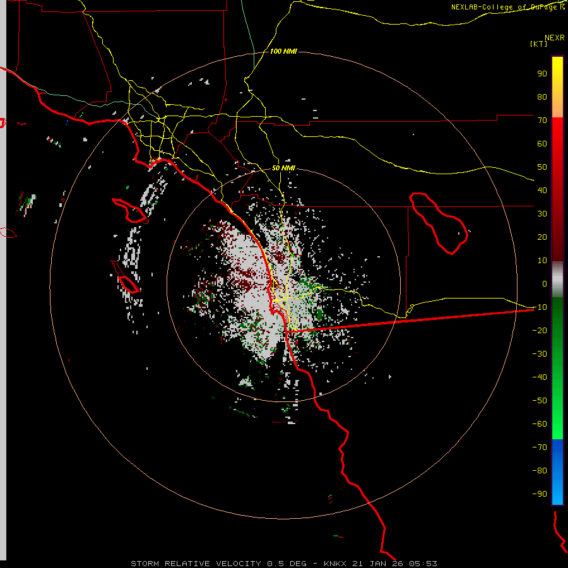This screenshot has height=568, width=568.
Task: Click the positive 70 knot scale value
Action: point(542,121)
